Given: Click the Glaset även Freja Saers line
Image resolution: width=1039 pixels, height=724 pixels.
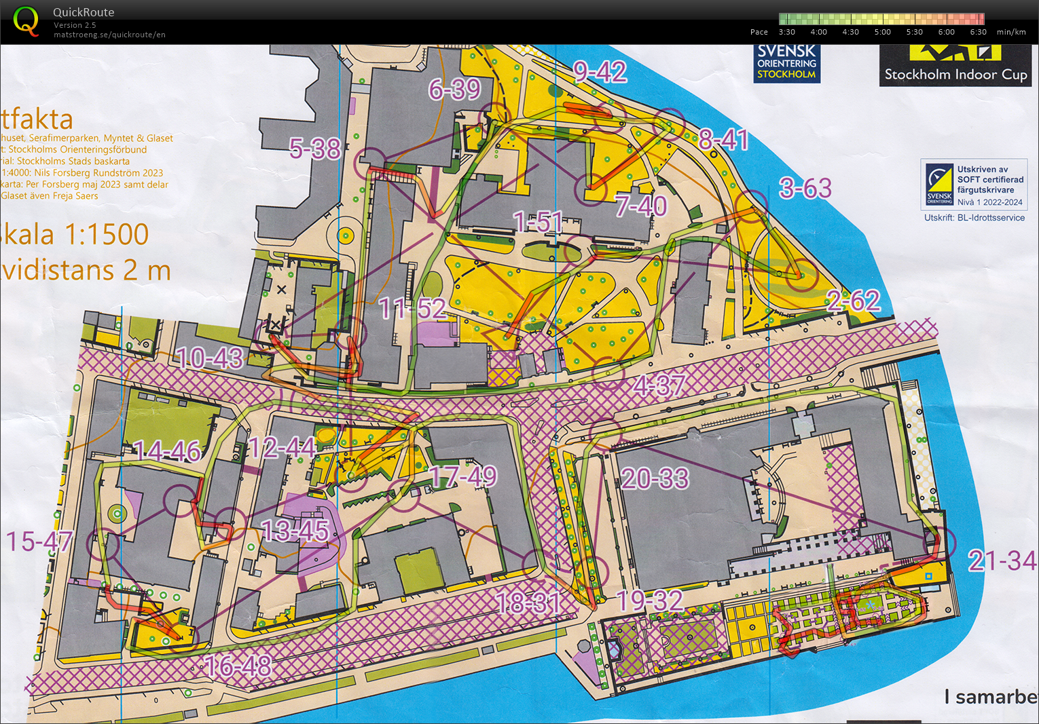Looking at the screenshot, I should click(49, 195).
